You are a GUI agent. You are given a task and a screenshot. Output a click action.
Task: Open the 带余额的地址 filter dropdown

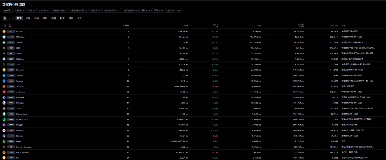(79, 11)
